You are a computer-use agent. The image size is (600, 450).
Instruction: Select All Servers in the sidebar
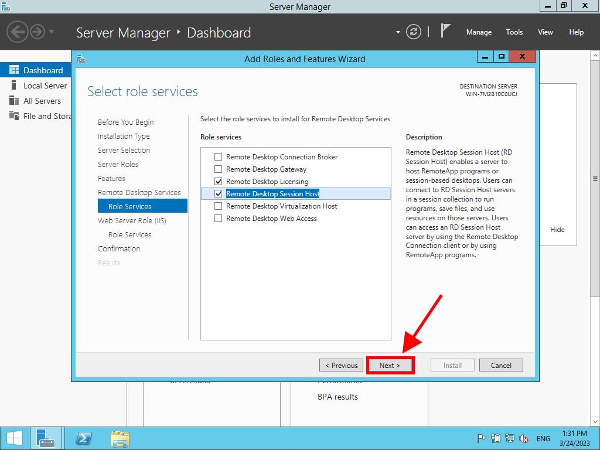click(36, 101)
